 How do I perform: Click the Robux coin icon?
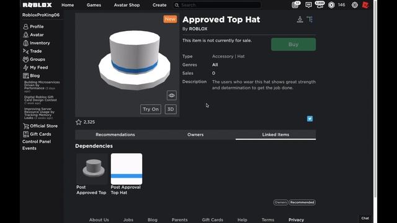tap(331, 5)
